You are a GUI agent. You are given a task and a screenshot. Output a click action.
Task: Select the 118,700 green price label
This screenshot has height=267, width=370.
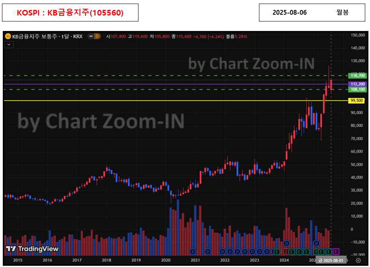point(358,75)
